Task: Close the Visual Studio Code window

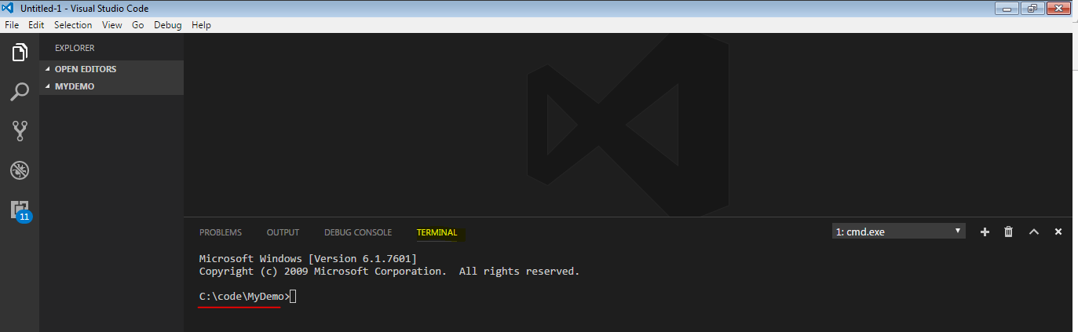Action: coord(1058,8)
